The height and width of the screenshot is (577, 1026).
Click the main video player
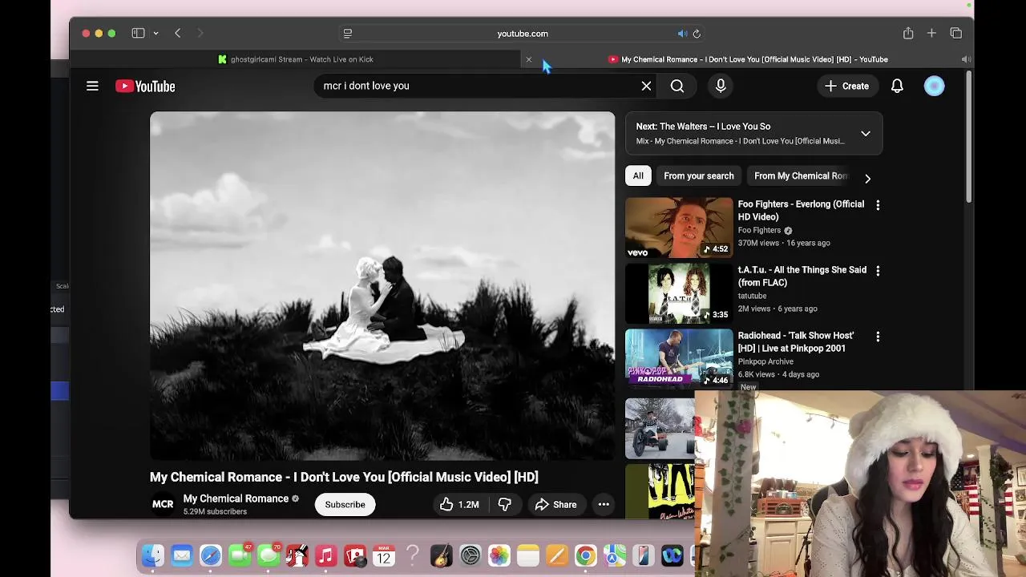click(x=382, y=286)
